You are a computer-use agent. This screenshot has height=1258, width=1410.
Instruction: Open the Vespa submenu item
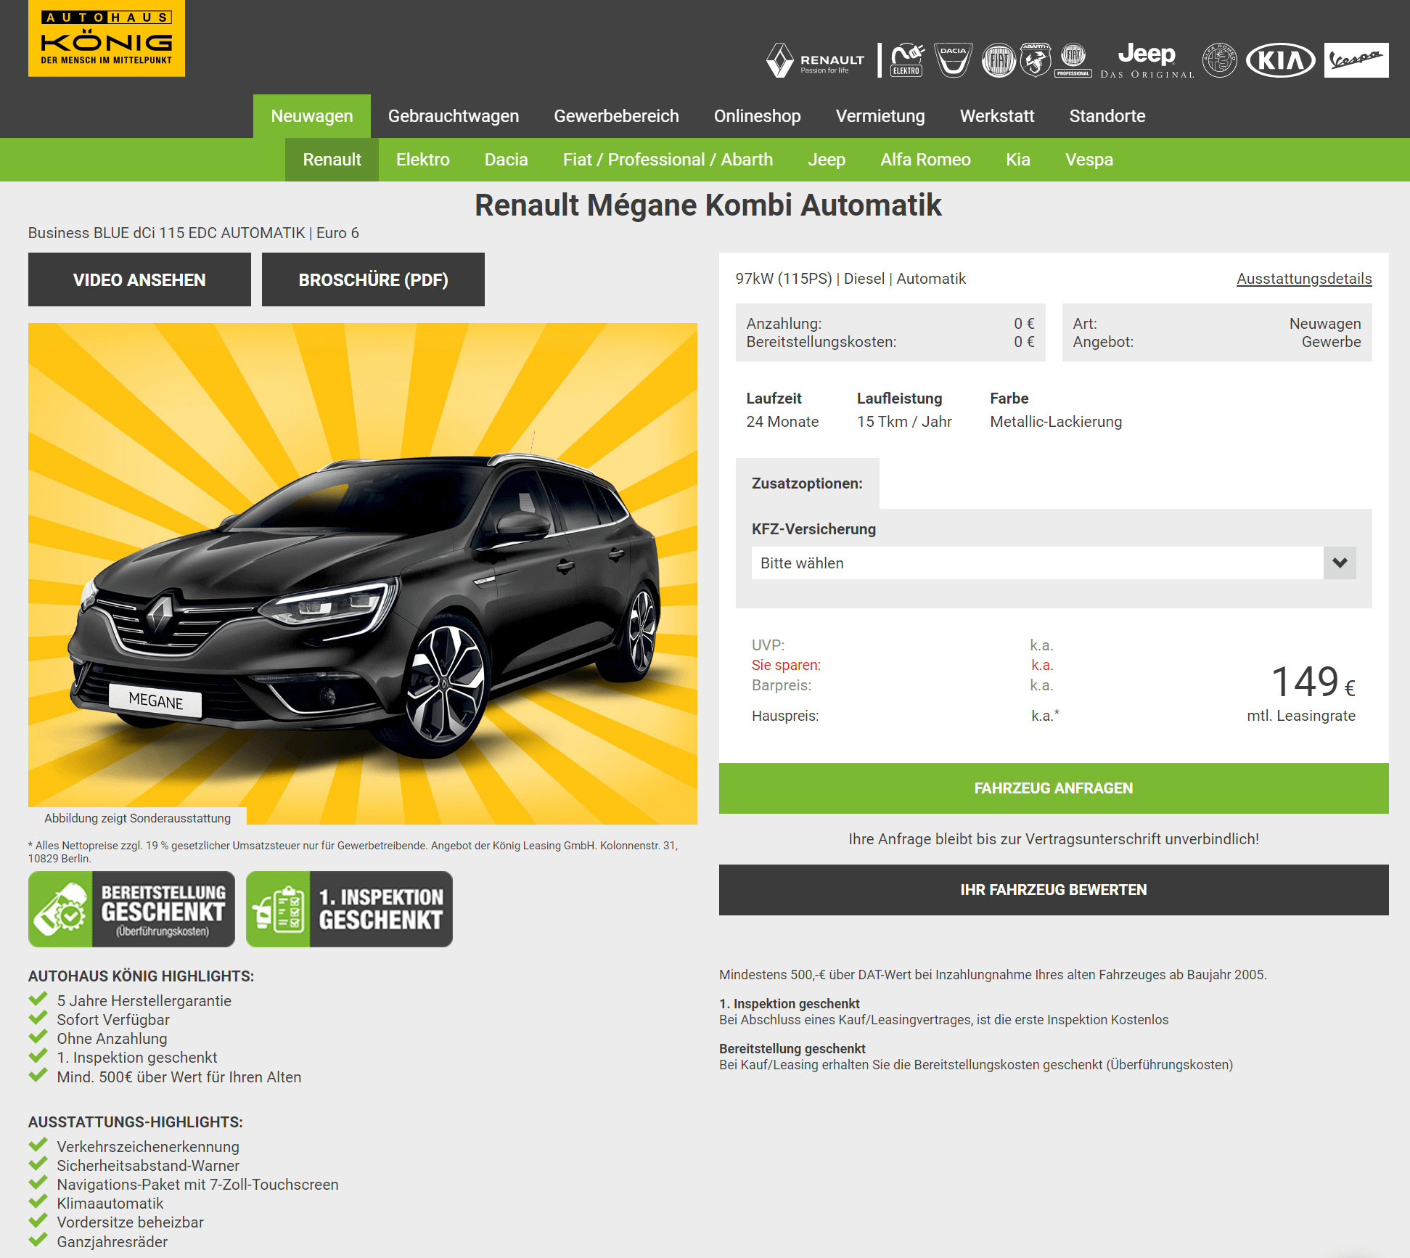(1089, 160)
